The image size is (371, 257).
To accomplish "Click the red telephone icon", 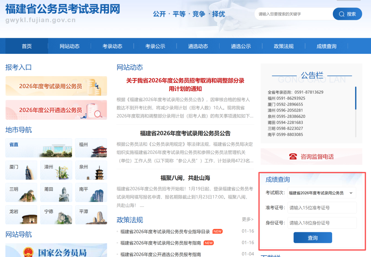I will click(x=293, y=156).
